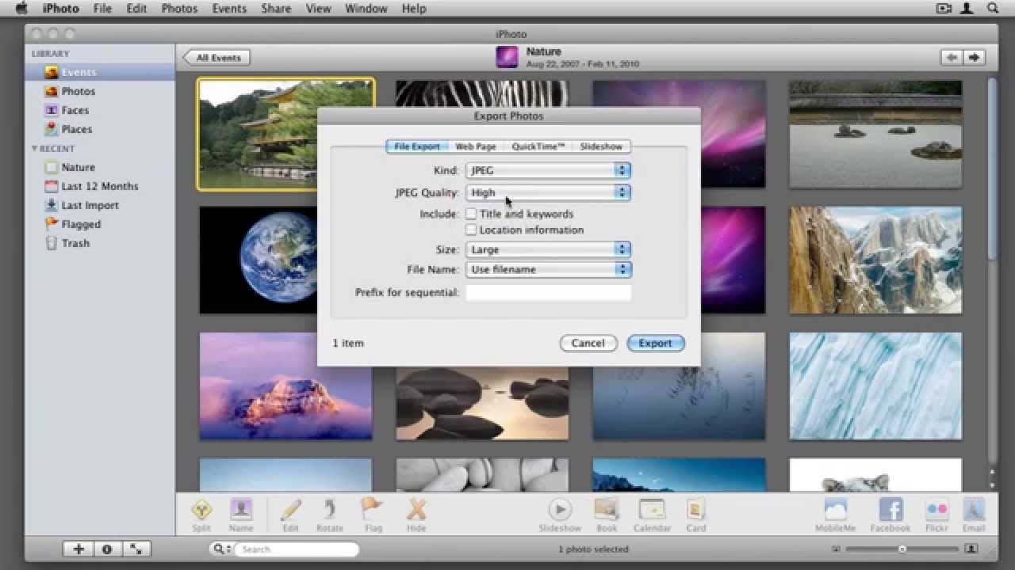Enable Location information checkbox
The height and width of the screenshot is (570, 1015).
[471, 230]
